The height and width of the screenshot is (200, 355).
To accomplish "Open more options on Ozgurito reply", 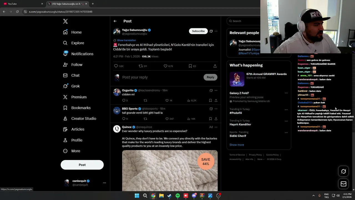I will (216, 90).
